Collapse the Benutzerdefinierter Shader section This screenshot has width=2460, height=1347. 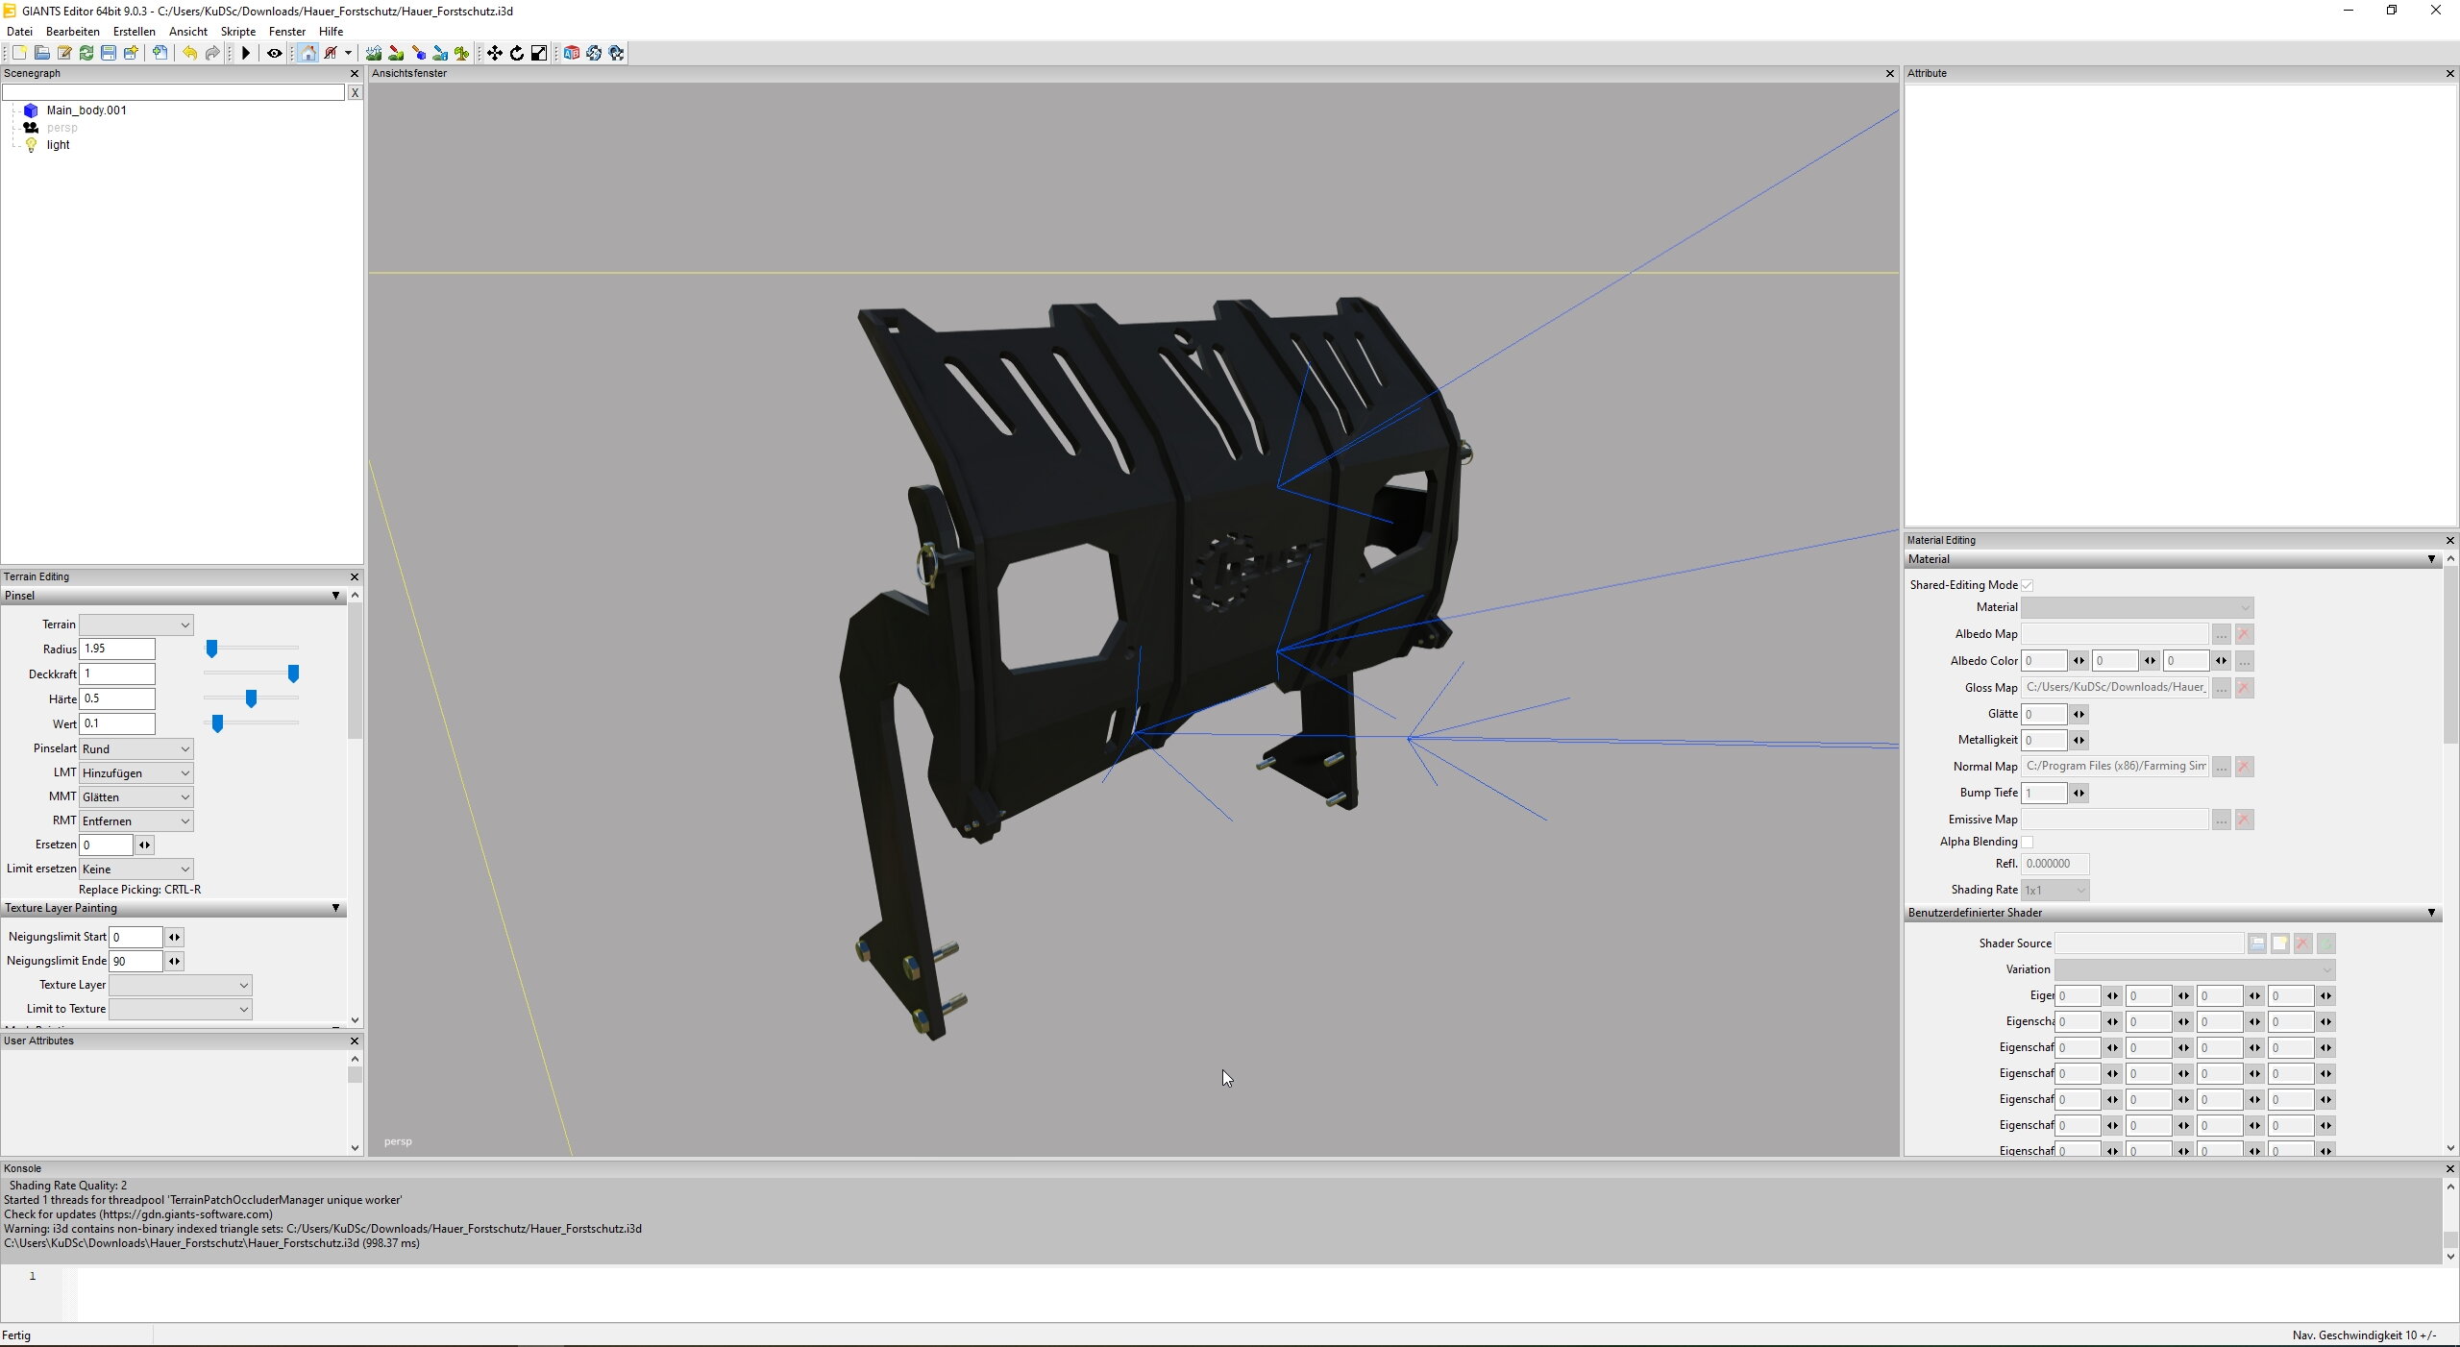[x=2431, y=913]
